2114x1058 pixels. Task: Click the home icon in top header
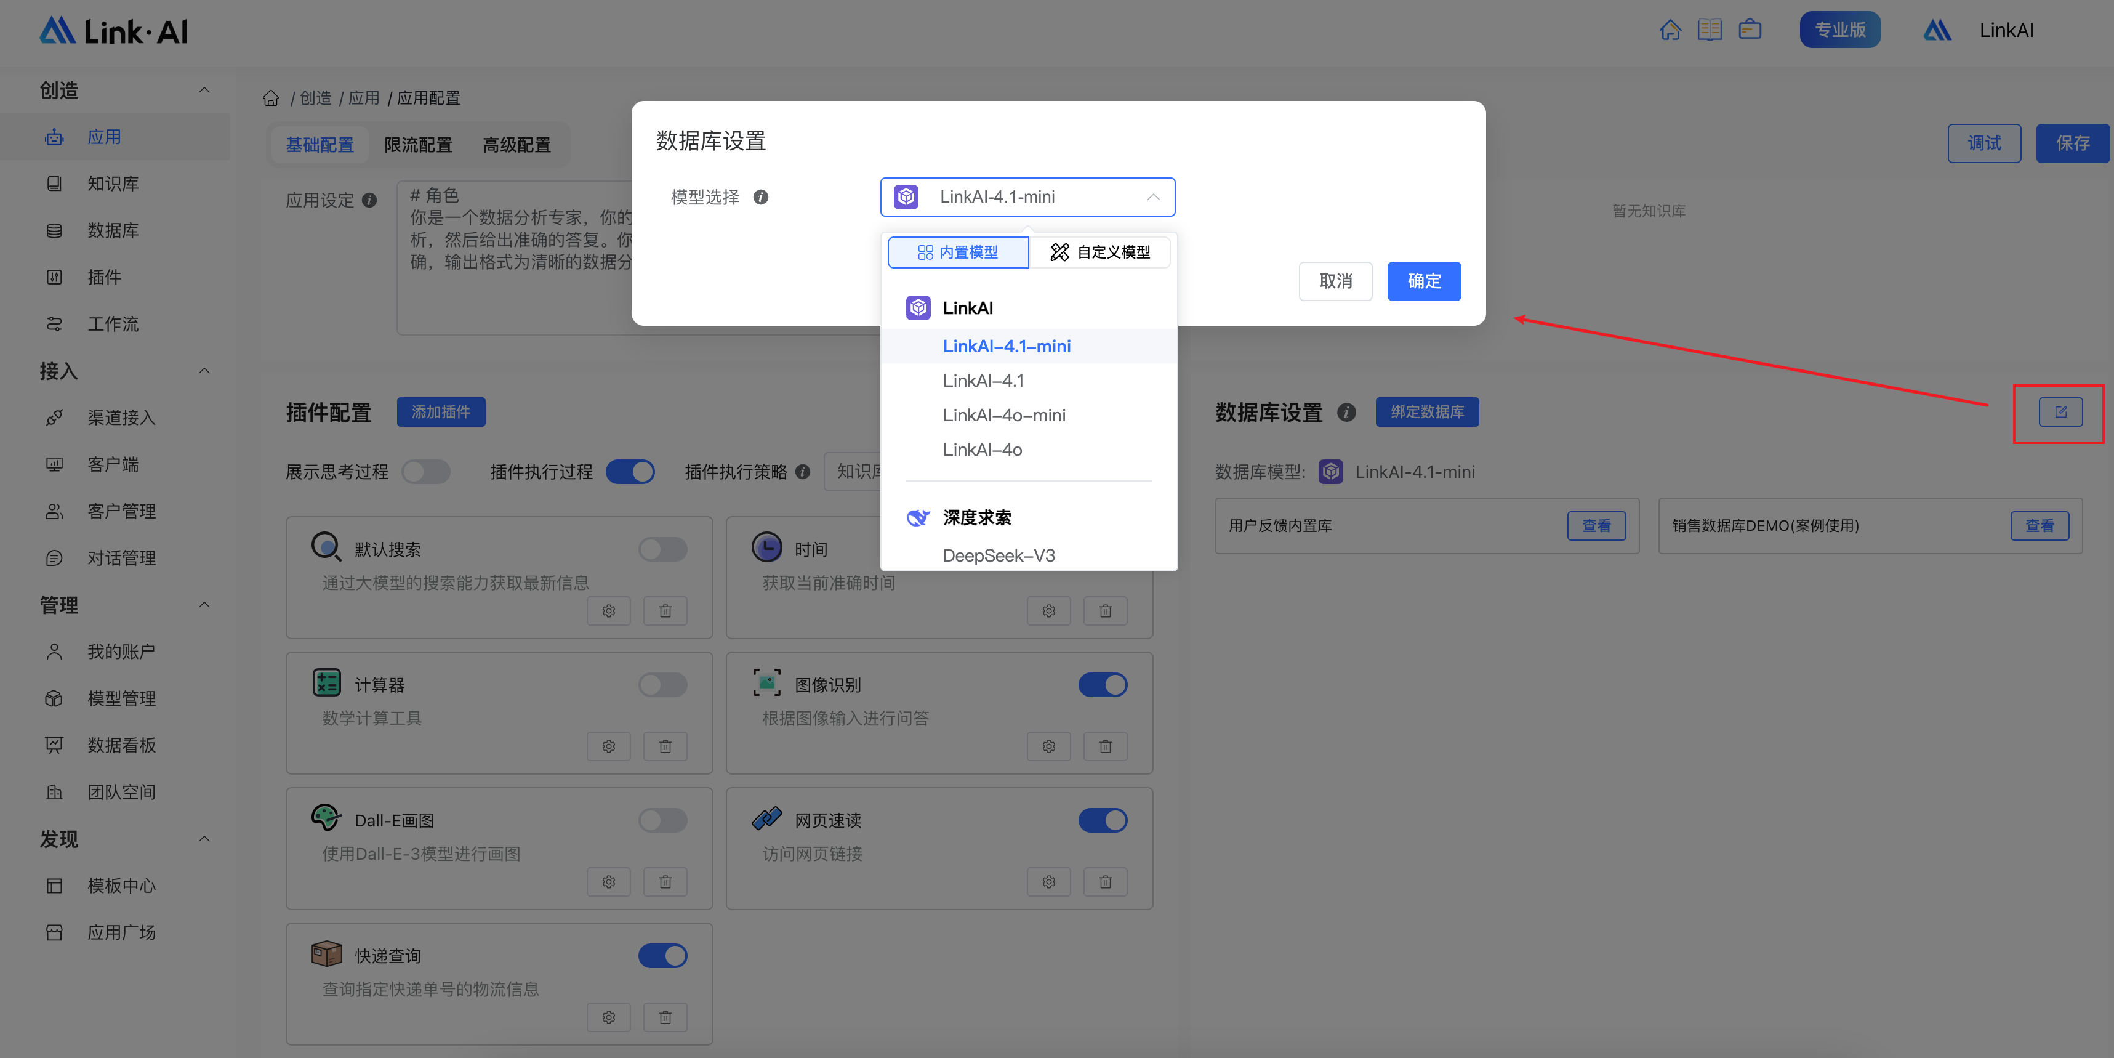point(1670,30)
